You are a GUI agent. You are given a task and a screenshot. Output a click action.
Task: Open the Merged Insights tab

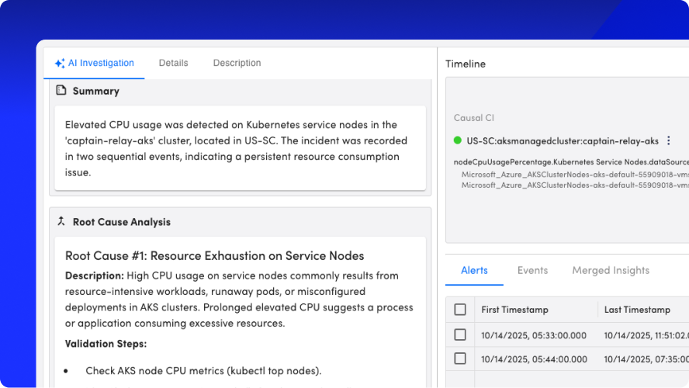(611, 270)
